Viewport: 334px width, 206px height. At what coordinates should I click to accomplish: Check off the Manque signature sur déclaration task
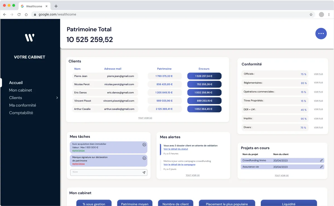[144, 158]
